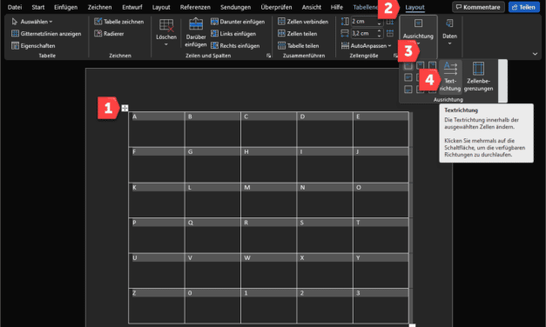The width and height of the screenshot is (546, 327).
Task: Click the table cell containing K
Action: point(157,200)
